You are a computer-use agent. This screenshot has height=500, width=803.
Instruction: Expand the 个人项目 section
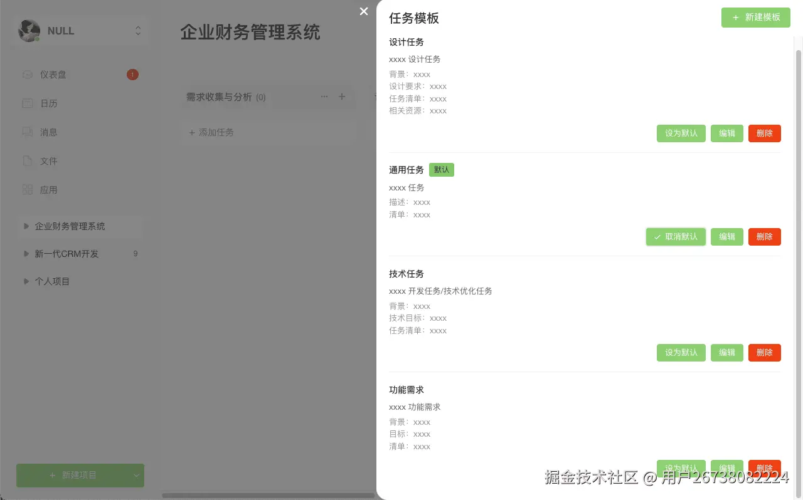(26, 281)
